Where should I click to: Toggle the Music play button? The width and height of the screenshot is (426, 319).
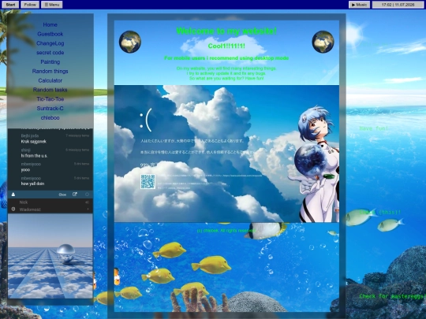[x=359, y=5]
